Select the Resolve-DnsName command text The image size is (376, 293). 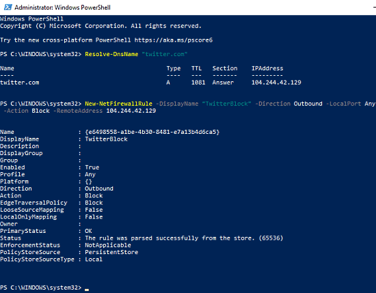[x=111, y=54]
